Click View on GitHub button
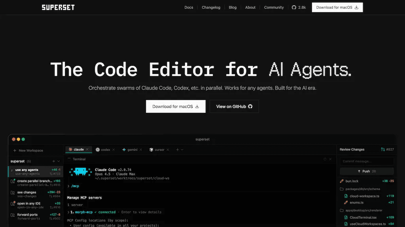This screenshot has height=227, width=405. (234, 106)
